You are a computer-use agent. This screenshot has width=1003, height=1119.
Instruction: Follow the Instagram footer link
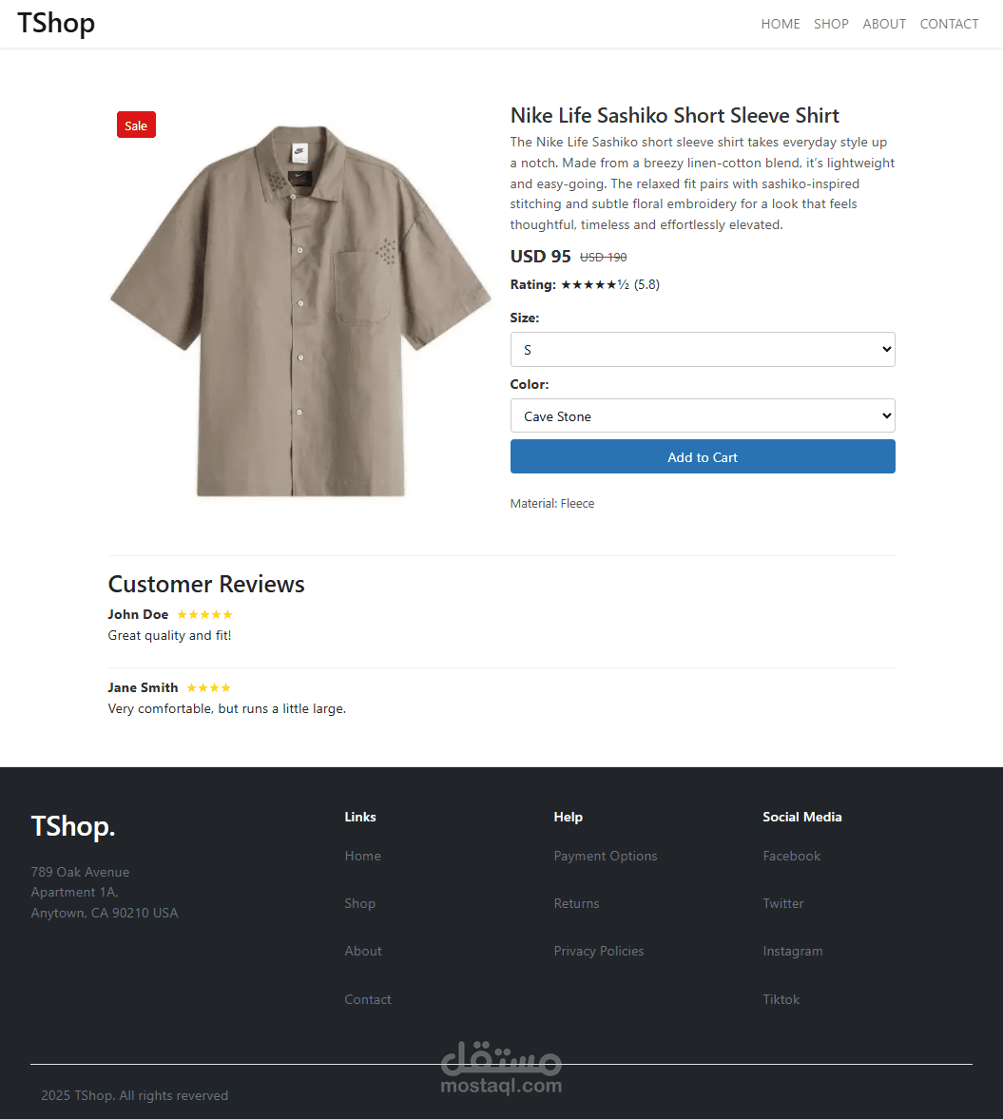(792, 952)
